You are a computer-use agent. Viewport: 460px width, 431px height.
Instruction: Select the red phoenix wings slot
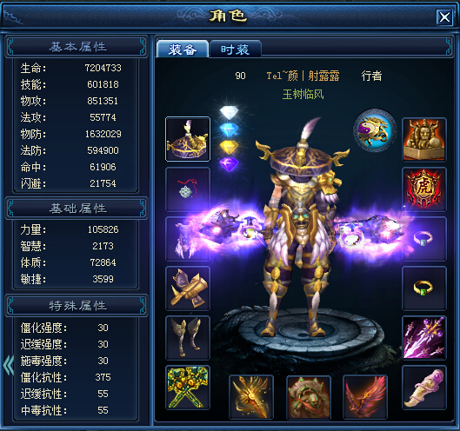pyautogui.click(x=365, y=397)
